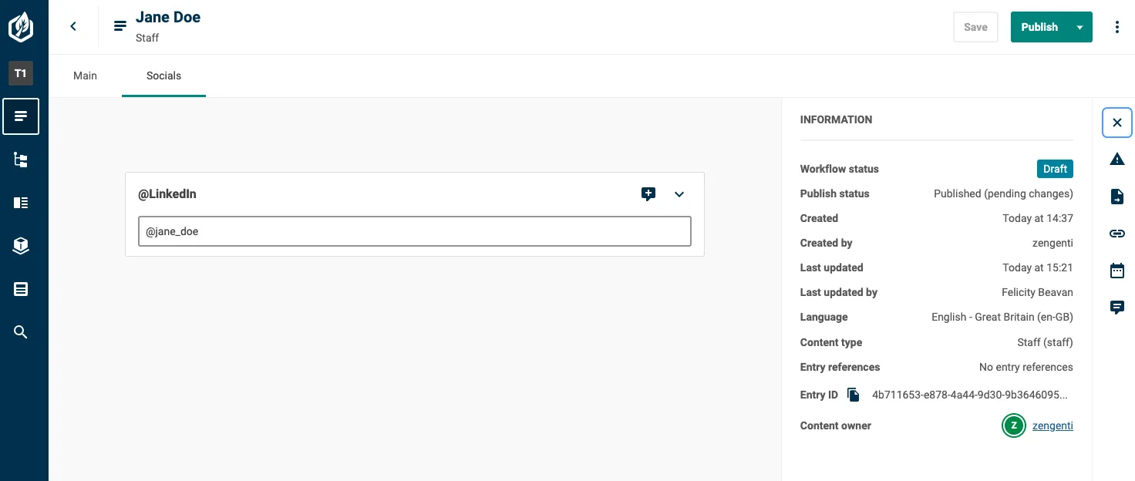Click the Publish button
This screenshot has width=1135, height=481.
coord(1039,27)
